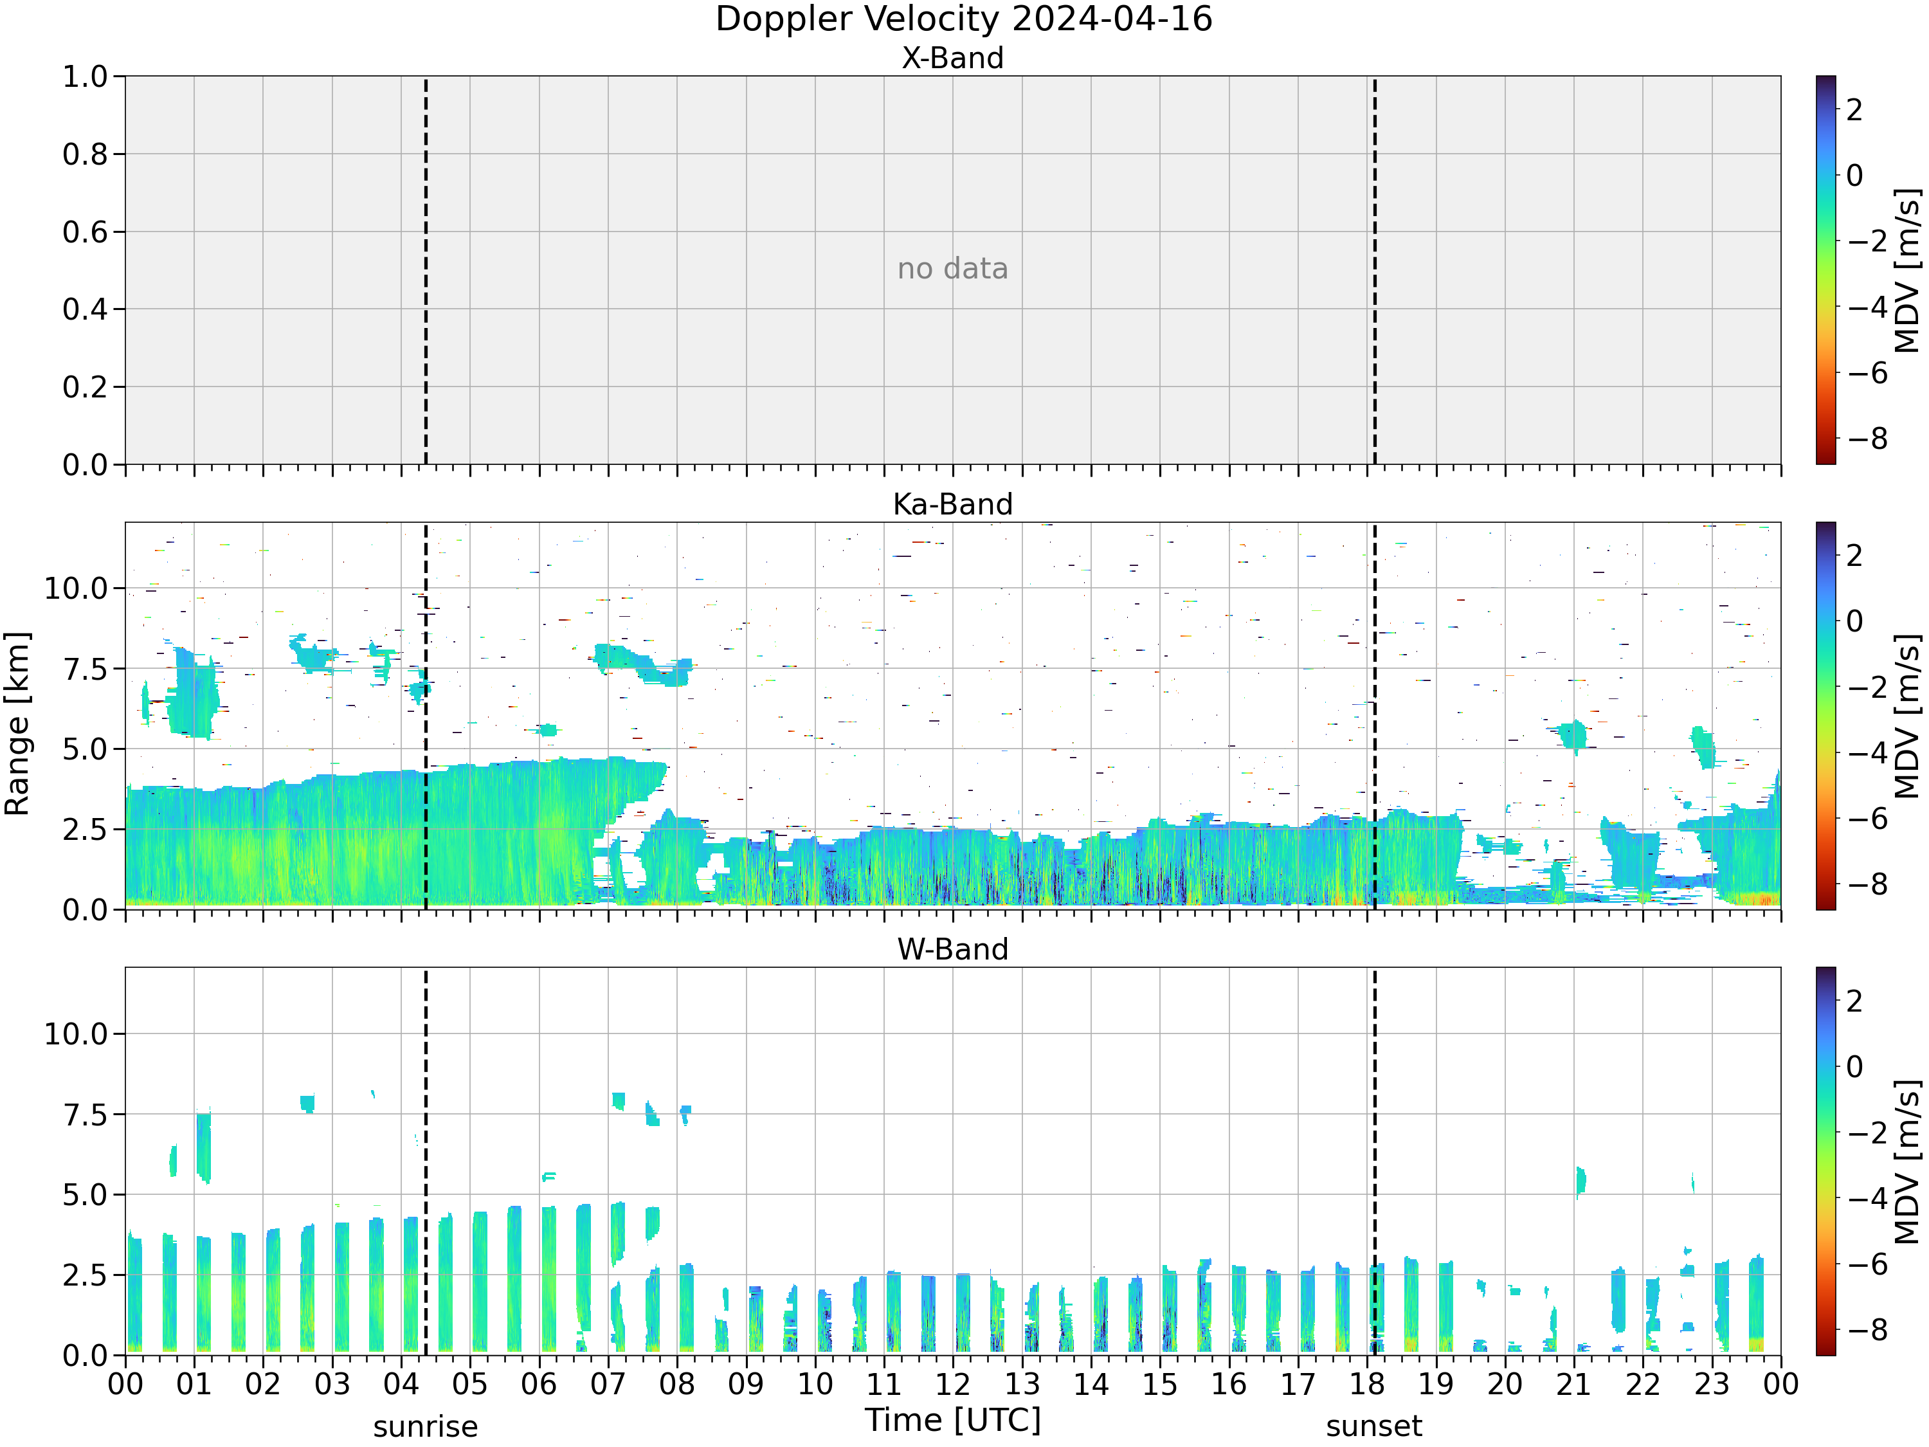Click the 06 hour tick label on time axis

539,1384
